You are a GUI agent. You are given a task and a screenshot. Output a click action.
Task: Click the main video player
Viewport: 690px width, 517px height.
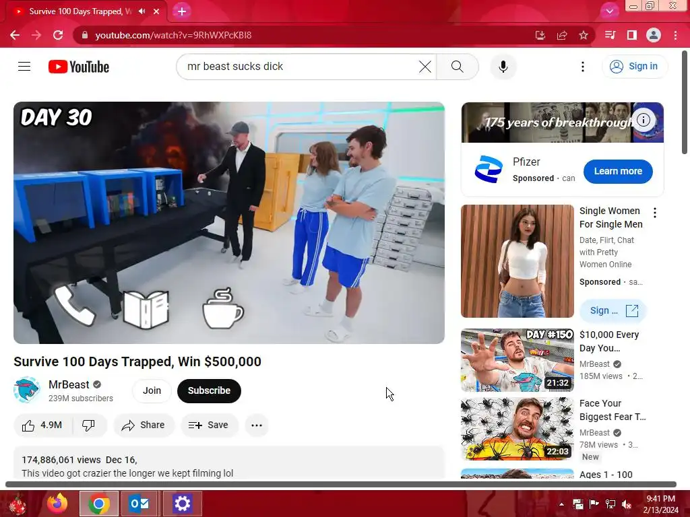click(229, 223)
